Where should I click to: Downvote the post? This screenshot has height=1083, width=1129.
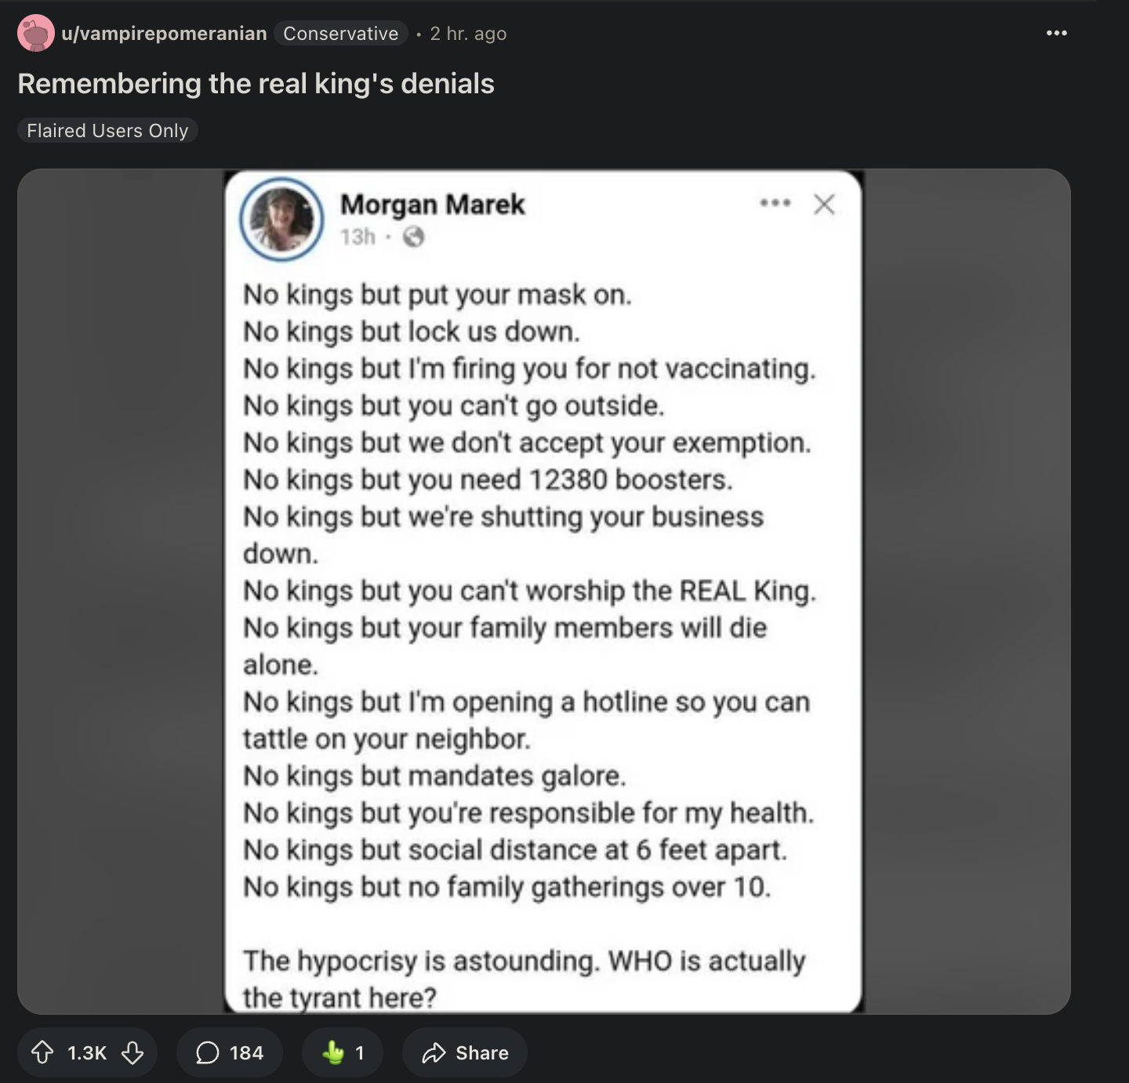point(133,1052)
